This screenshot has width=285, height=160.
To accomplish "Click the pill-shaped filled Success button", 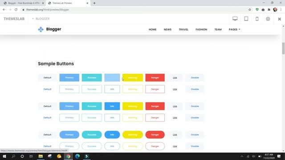I will (x=92, y=135).
